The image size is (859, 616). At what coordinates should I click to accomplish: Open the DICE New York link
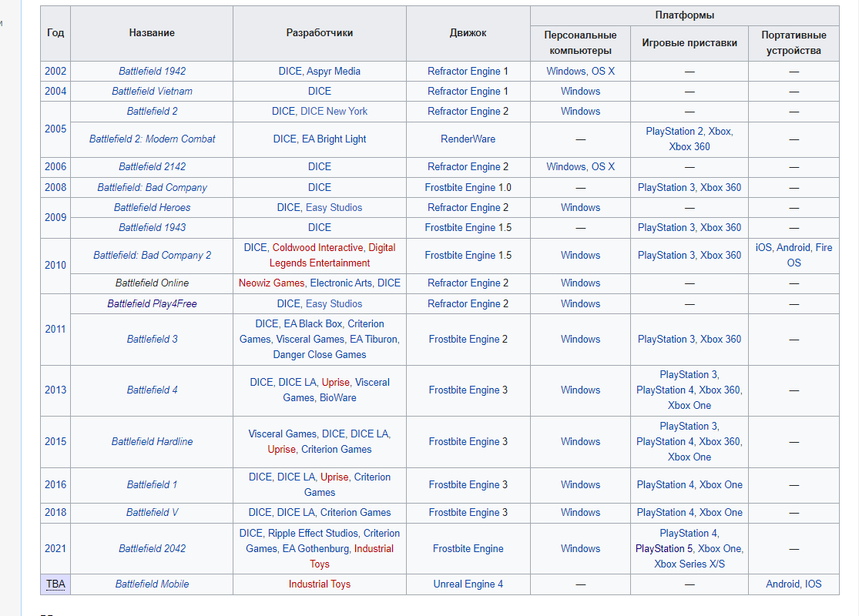click(334, 111)
